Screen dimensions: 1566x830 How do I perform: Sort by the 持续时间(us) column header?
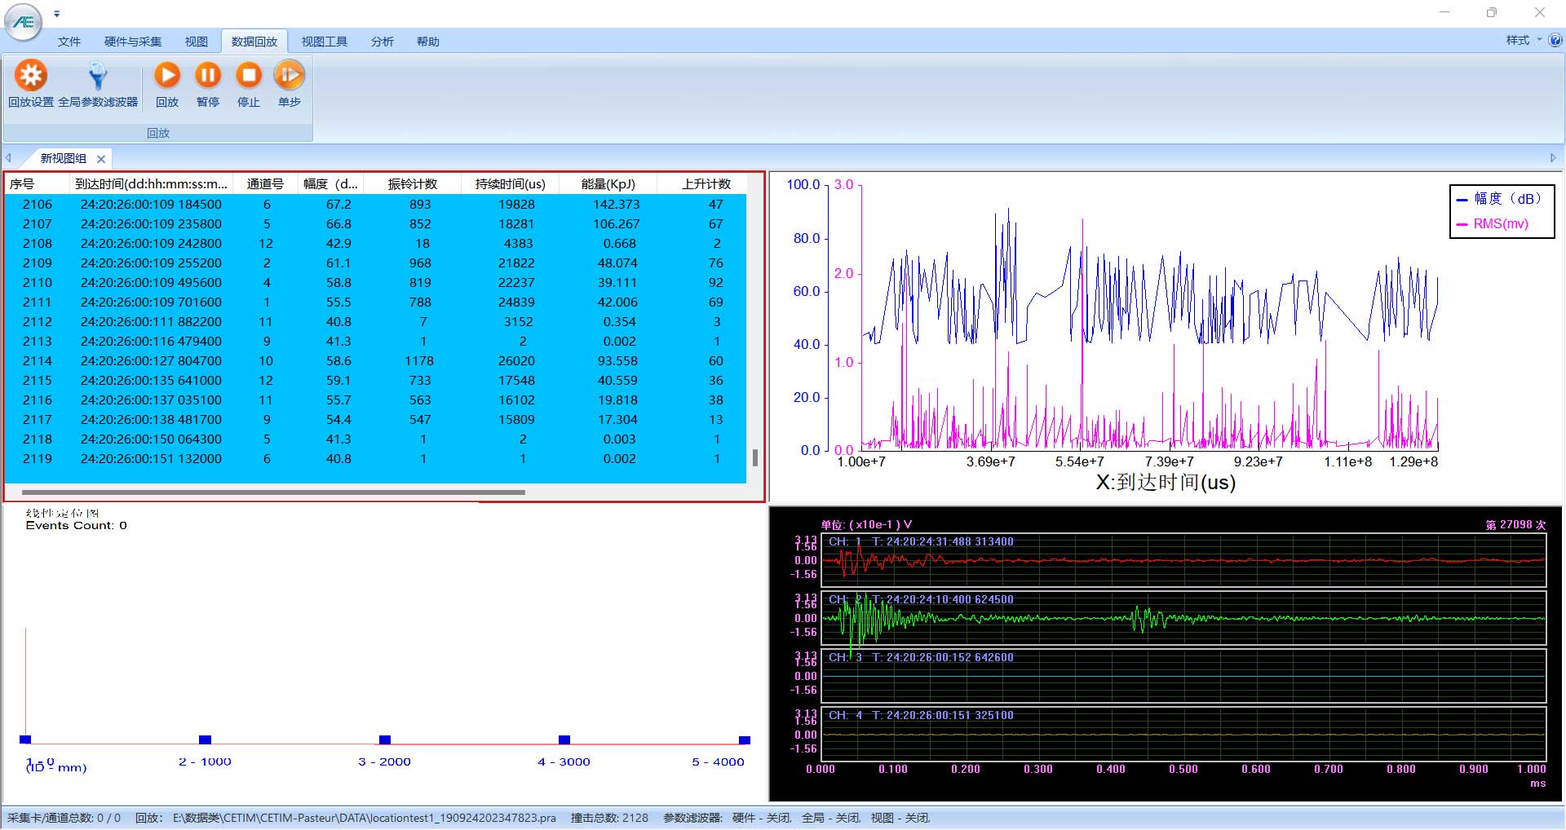click(x=511, y=183)
